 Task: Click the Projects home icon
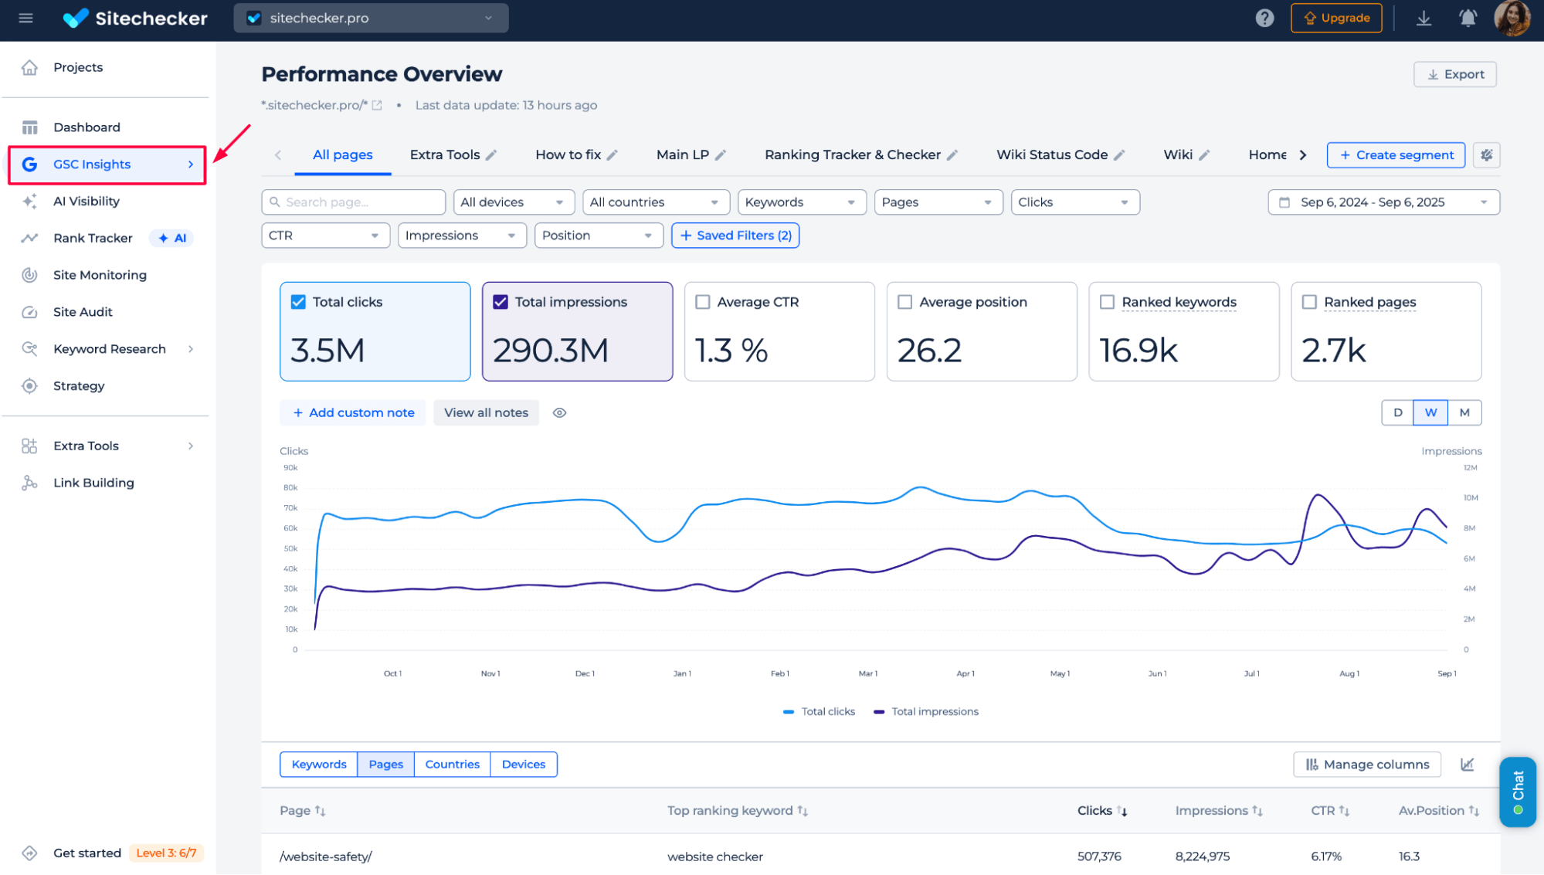[x=29, y=67]
